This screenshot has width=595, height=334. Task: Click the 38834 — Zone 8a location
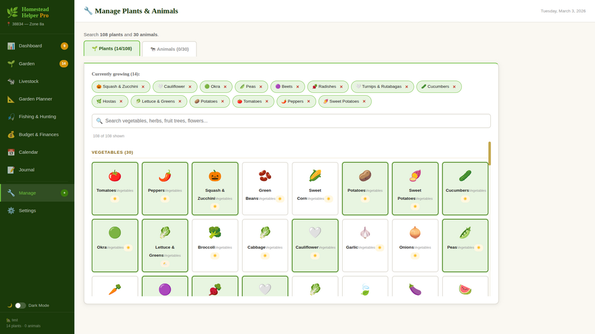pos(25,24)
